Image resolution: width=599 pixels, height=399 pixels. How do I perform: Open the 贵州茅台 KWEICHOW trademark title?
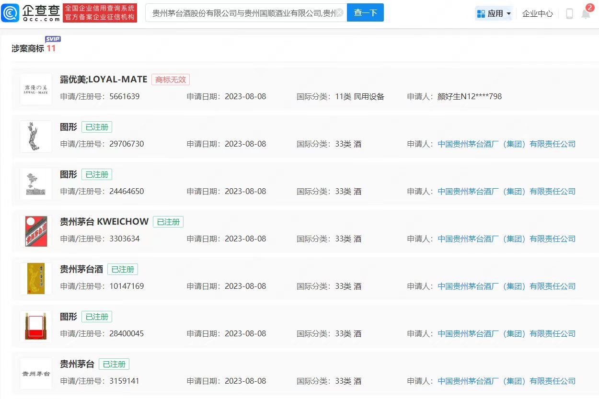click(x=104, y=222)
